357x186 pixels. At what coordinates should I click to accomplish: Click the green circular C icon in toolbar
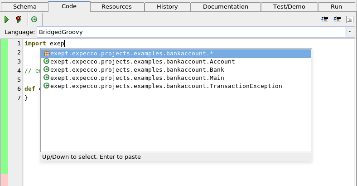click(x=34, y=20)
